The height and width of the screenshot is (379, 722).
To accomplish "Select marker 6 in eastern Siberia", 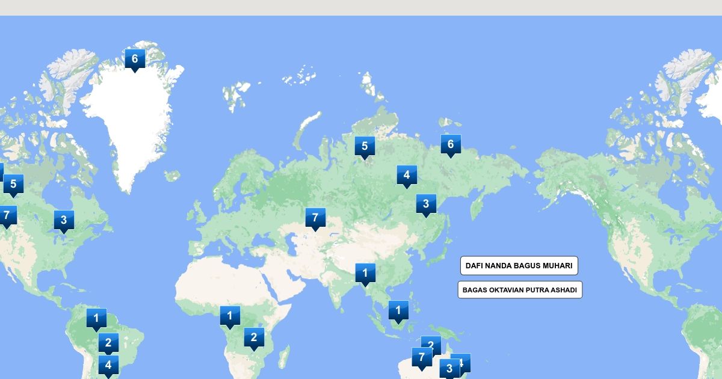I will coord(451,146).
